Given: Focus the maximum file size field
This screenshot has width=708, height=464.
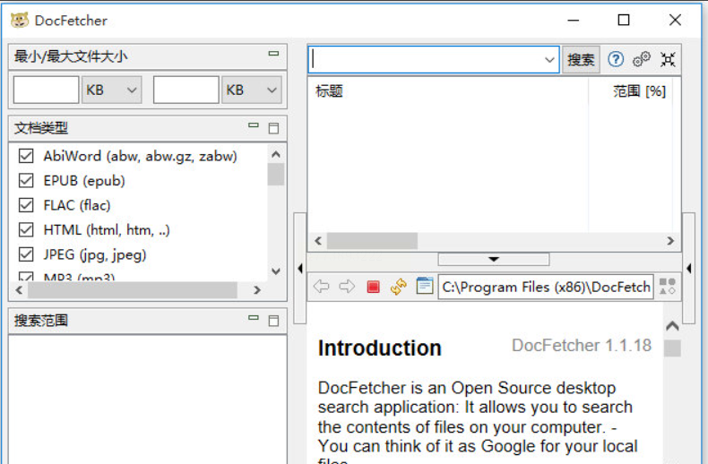Looking at the screenshot, I should coord(186,90).
